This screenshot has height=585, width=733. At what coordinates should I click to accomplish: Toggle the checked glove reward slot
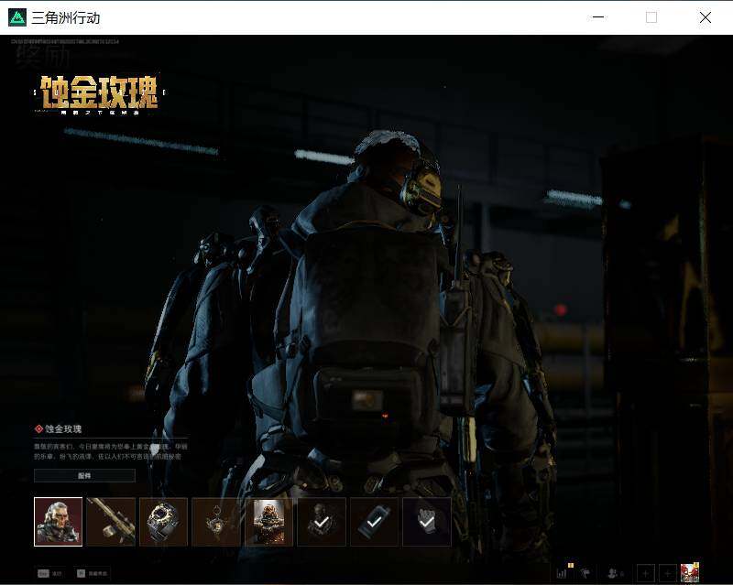tap(427, 522)
